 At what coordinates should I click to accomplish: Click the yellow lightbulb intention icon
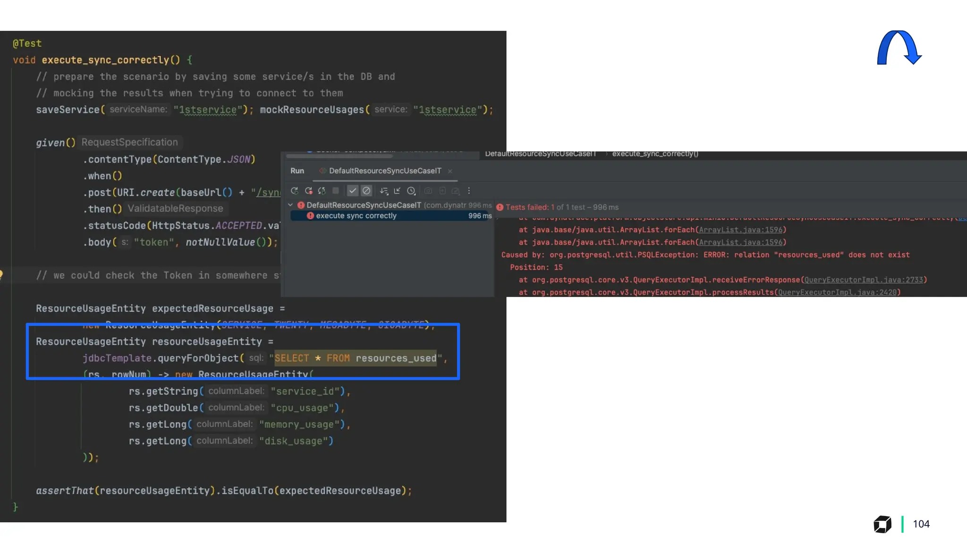[1, 274]
